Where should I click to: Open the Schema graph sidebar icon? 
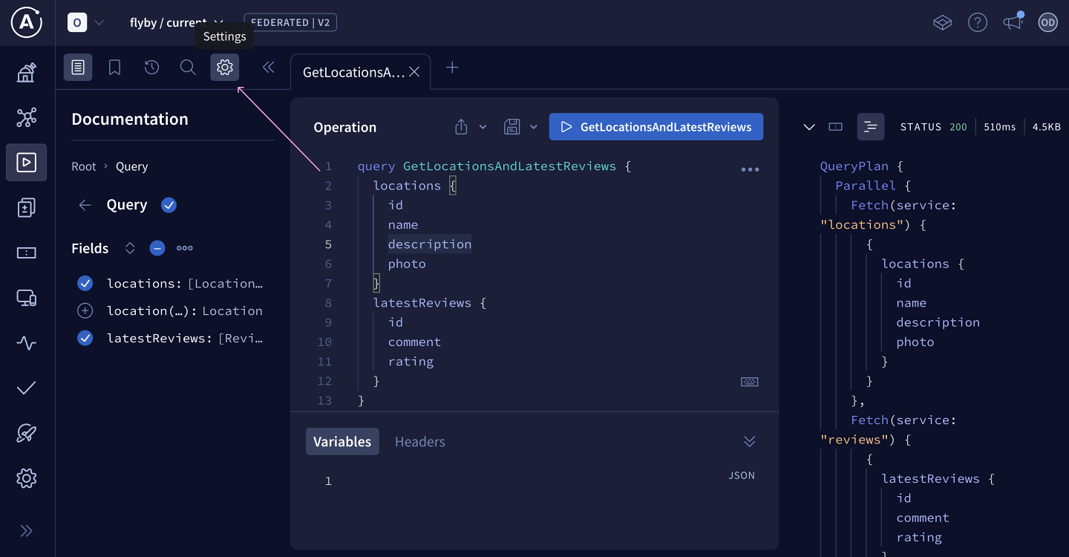coord(27,117)
